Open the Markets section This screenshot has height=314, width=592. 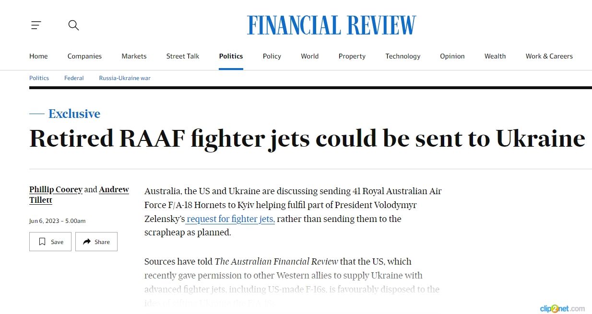coord(134,56)
